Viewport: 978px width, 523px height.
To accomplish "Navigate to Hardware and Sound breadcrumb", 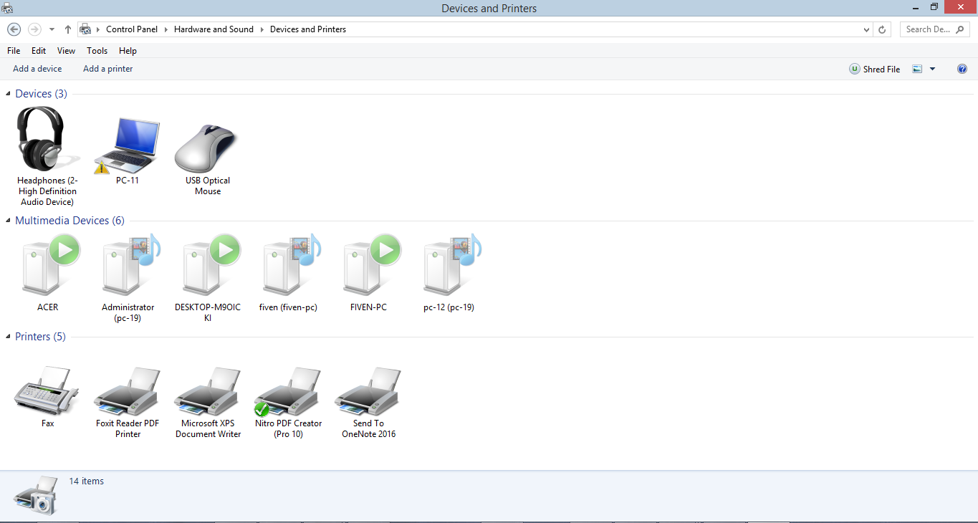I will pyautogui.click(x=214, y=29).
